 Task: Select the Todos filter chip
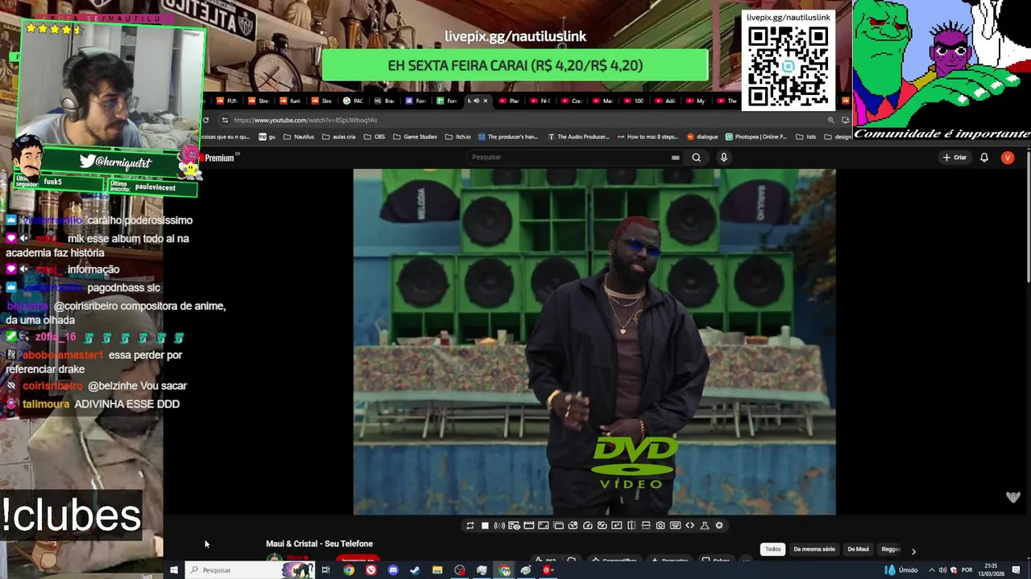click(772, 549)
